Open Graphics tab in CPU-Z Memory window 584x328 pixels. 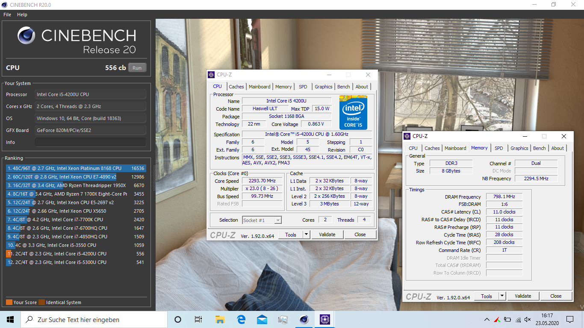pyautogui.click(x=519, y=148)
